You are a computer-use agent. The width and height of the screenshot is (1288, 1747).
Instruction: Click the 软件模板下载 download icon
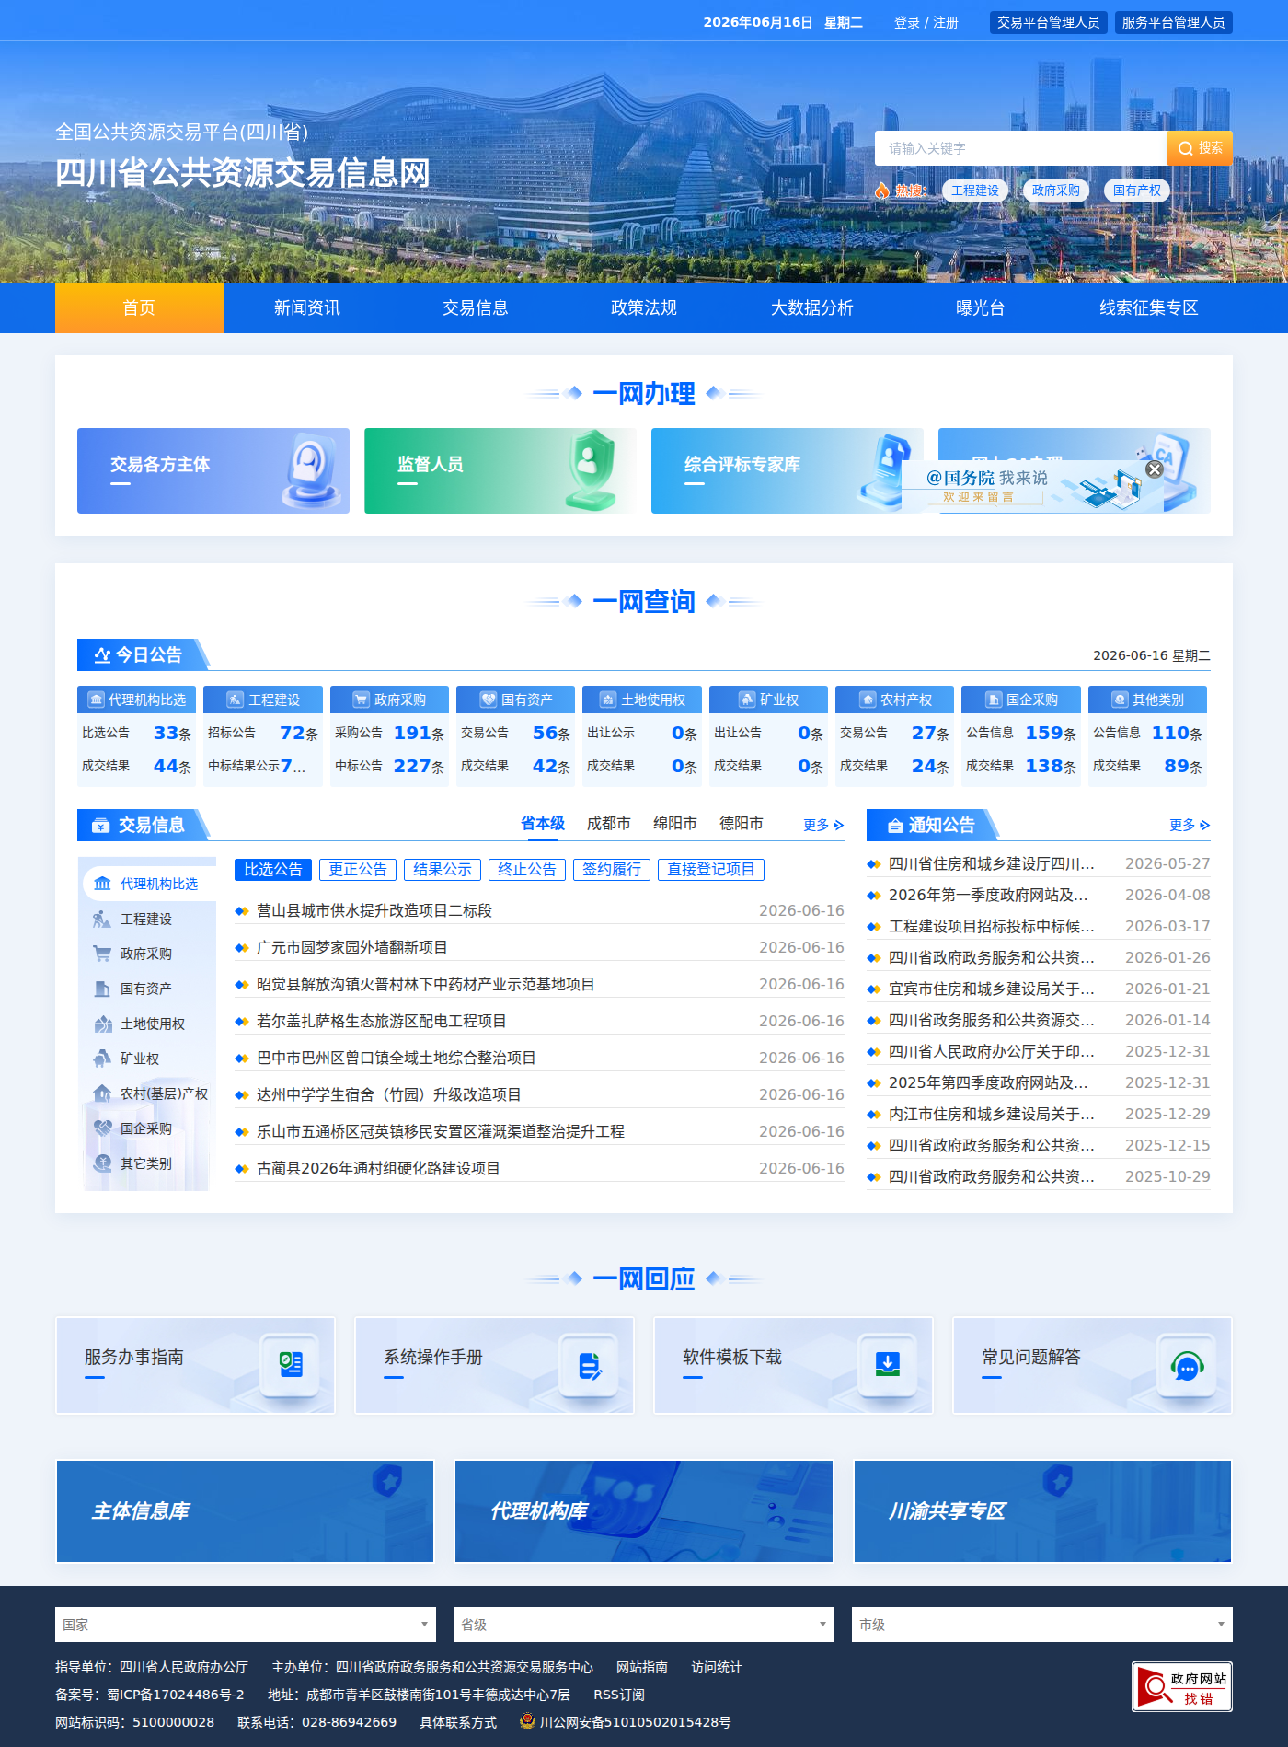[888, 1364]
